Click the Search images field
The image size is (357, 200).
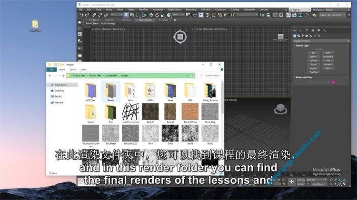pyautogui.click(x=209, y=76)
